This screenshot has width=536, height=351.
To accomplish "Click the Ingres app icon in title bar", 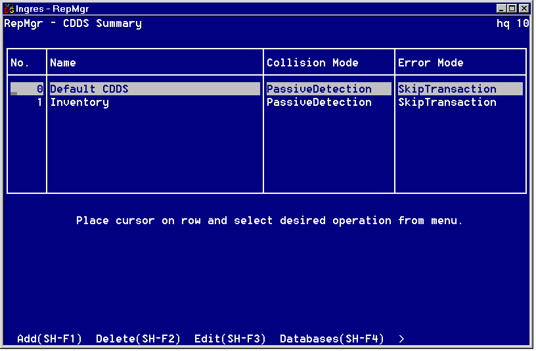I will pyautogui.click(x=9, y=9).
